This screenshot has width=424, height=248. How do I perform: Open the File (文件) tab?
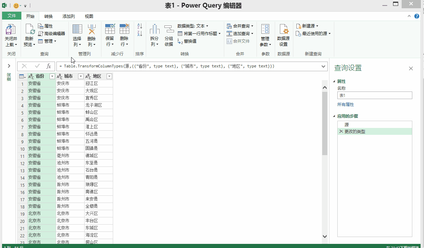(12, 16)
